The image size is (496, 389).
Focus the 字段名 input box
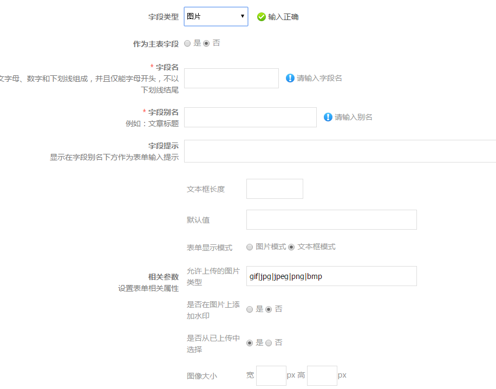click(231, 78)
